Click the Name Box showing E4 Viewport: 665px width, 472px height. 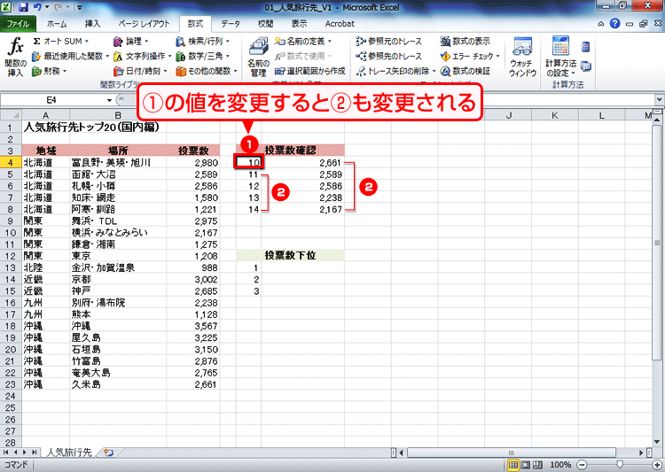(53, 100)
